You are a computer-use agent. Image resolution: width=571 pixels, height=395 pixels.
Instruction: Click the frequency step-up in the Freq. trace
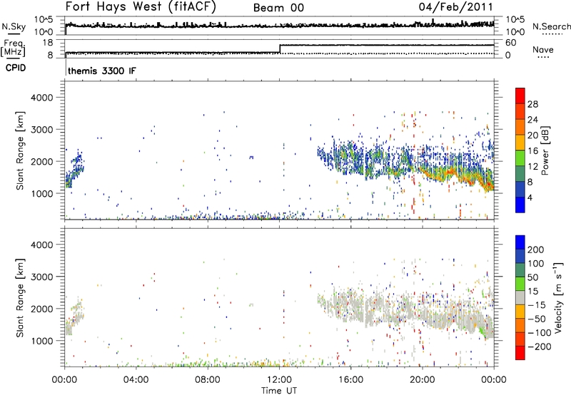tap(280, 48)
